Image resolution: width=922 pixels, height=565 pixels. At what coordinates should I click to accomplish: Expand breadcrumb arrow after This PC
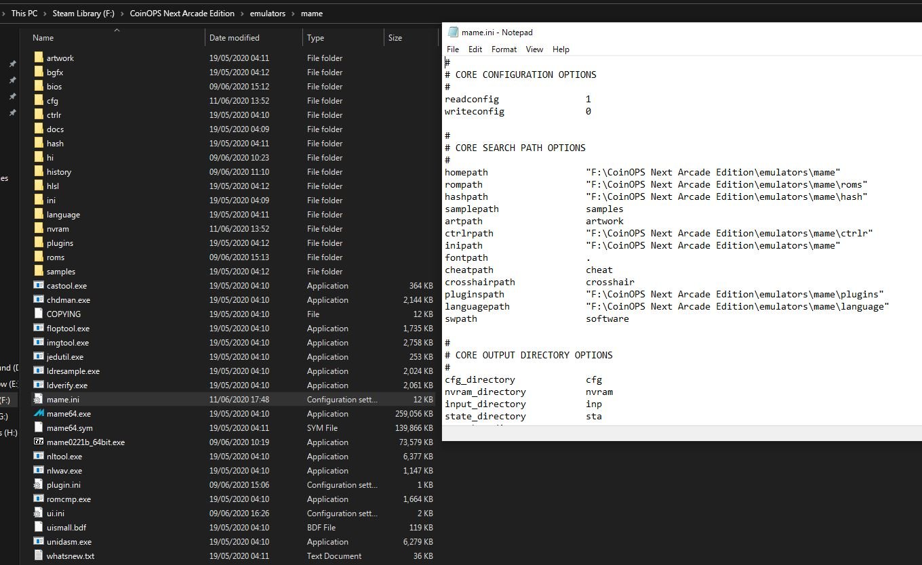click(45, 13)
